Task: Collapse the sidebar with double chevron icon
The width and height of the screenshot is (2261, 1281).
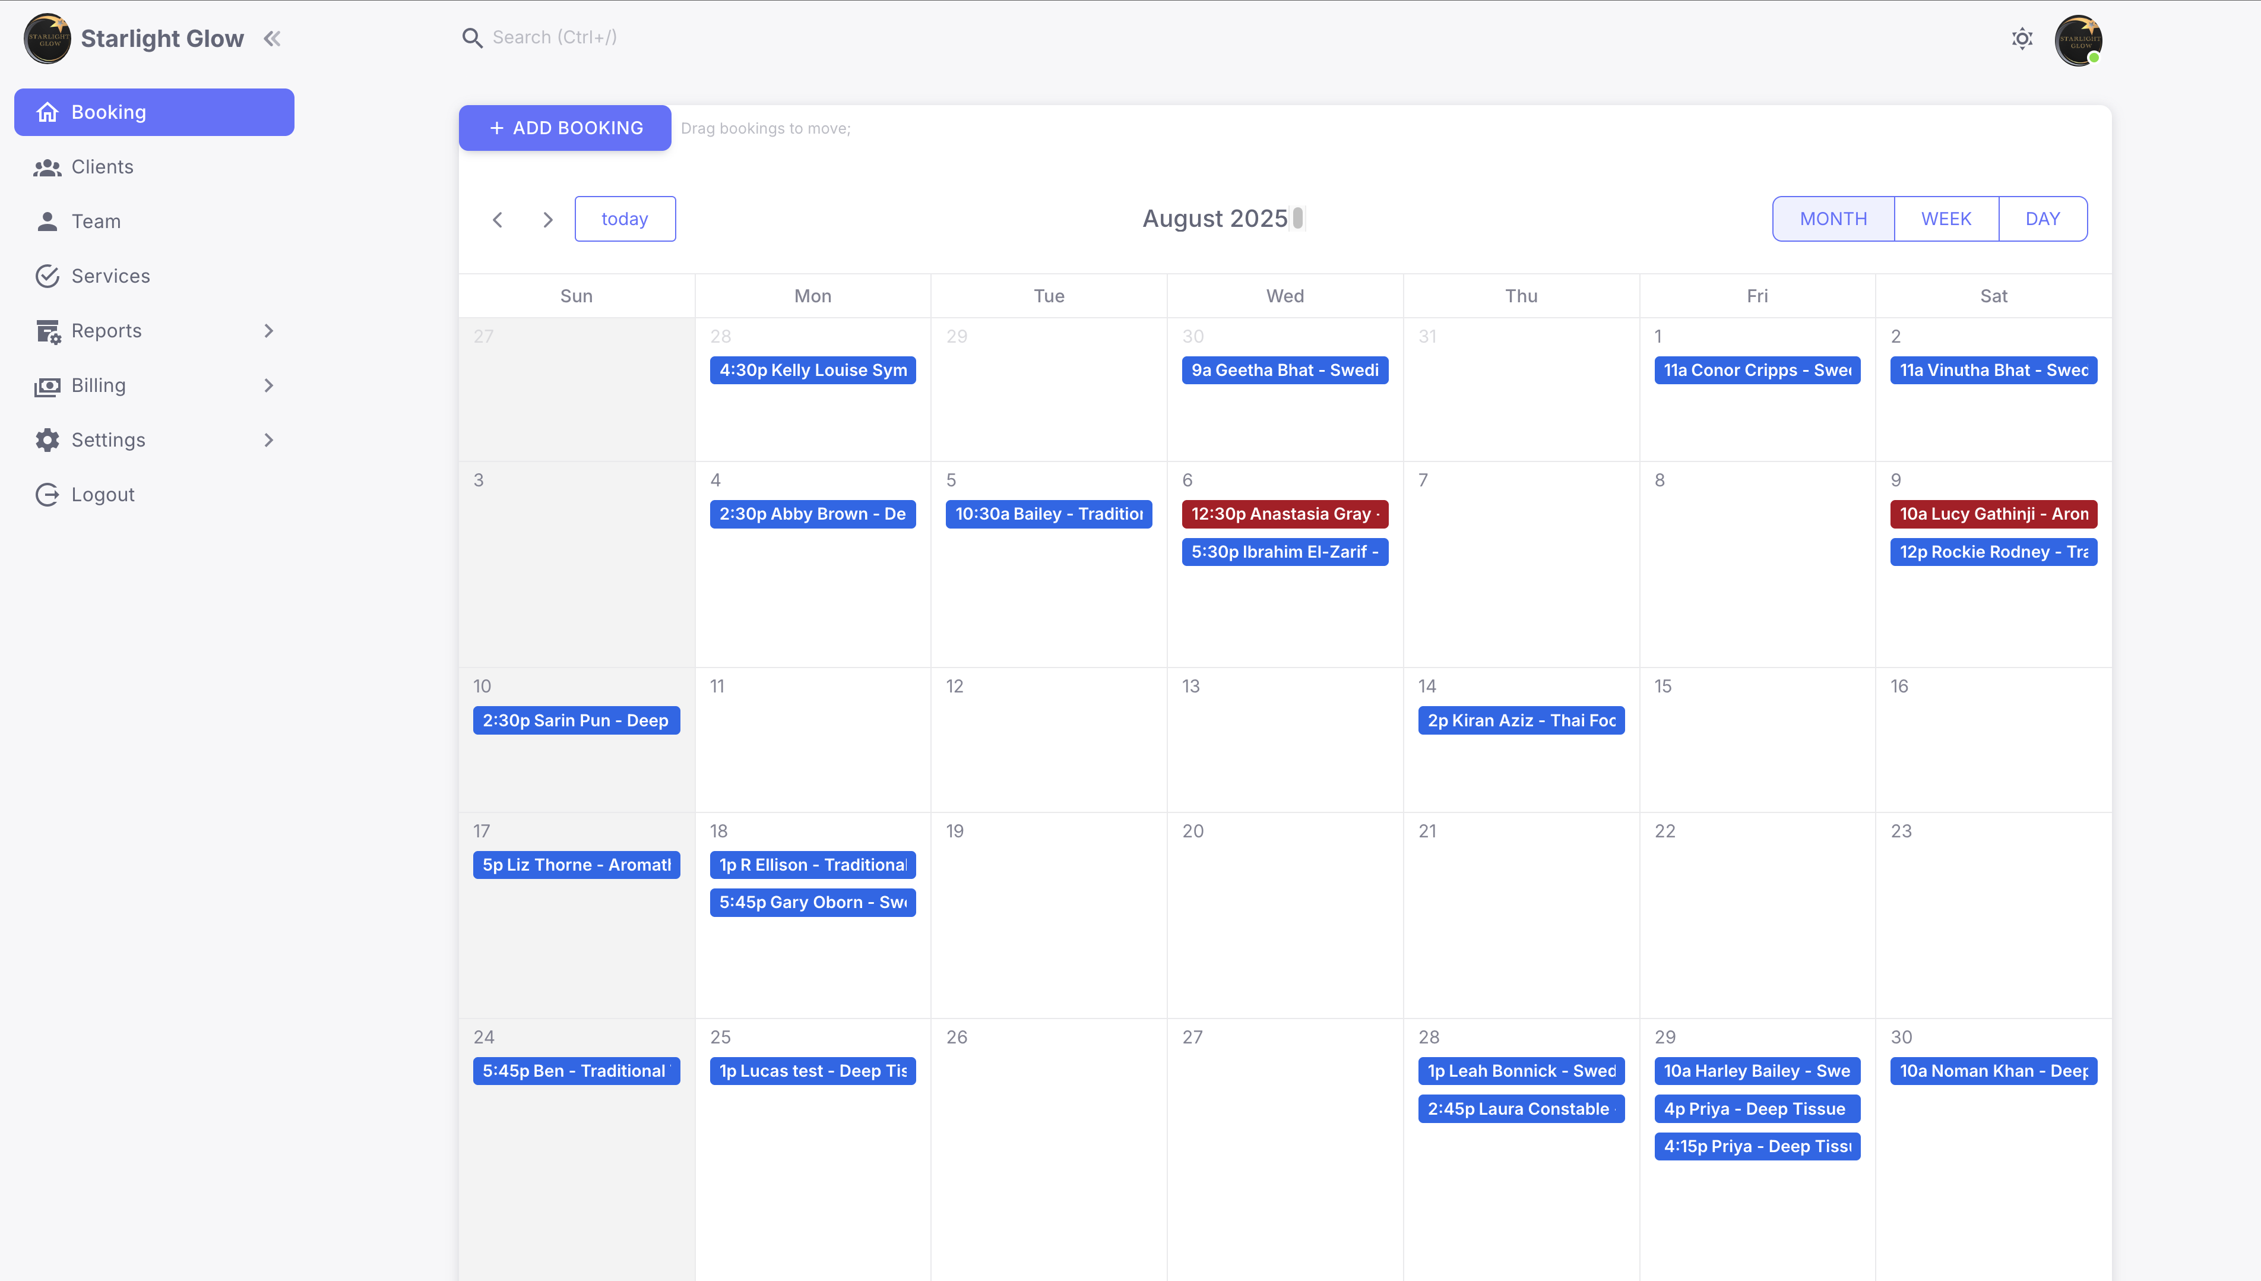Action: pyautogui.click(x=272, y=39)
